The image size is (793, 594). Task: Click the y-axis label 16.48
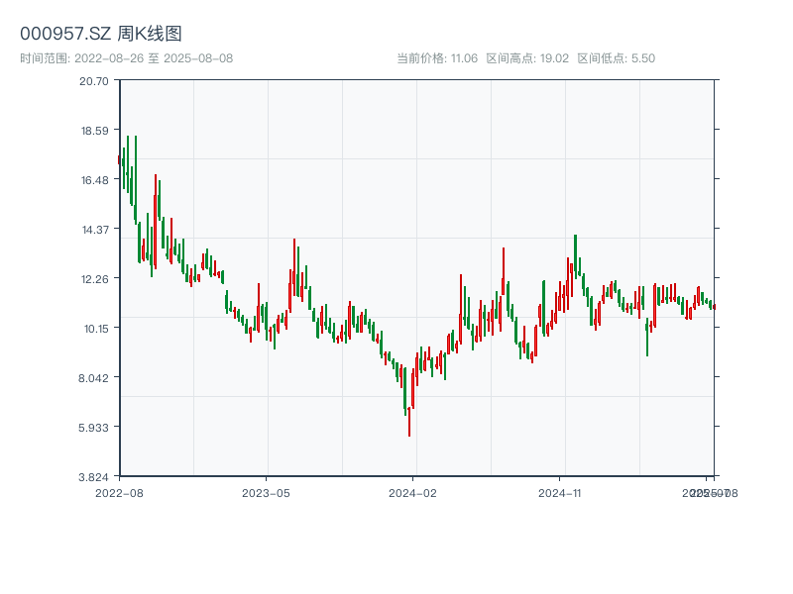pos(94,180)
